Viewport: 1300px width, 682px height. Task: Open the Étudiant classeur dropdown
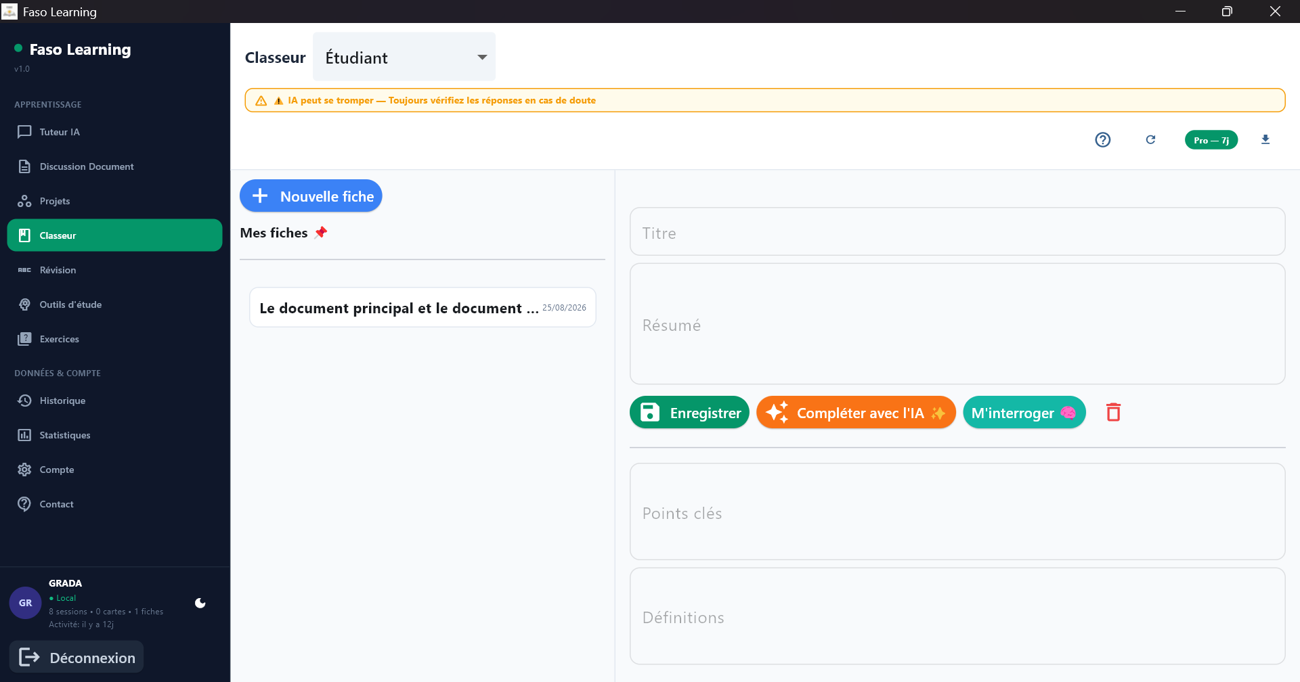[404, 57]
